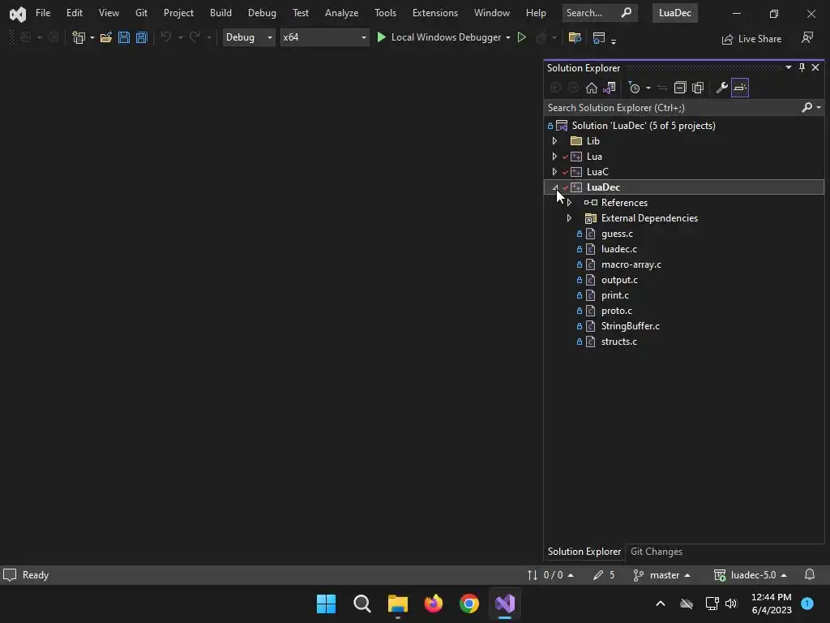Expand the References node
Viewport: 830px width, 623px height.
pos(569,203)
